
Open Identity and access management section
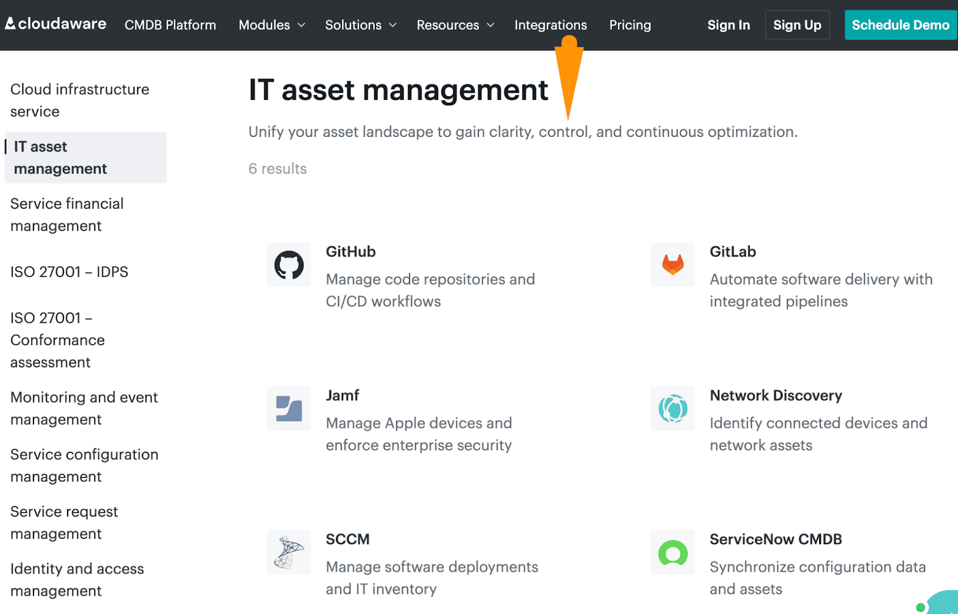[x=77, y=579]
